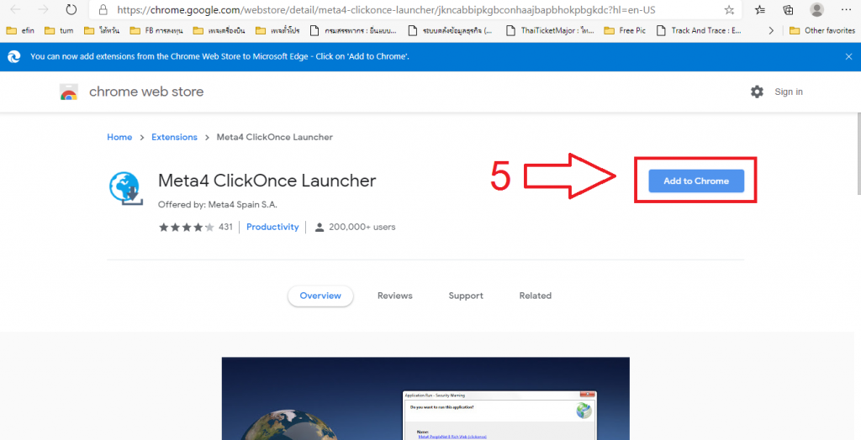Open the Free Pic bookmarks folder
This screenshot has height=440, width=861.
coord(625,31)
